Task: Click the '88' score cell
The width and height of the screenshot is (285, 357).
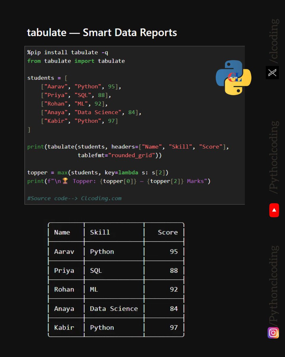Action: click(x=174, y=270)
